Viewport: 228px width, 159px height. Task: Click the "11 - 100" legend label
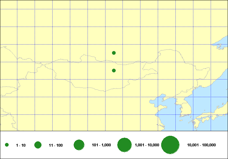click(56, 145)
